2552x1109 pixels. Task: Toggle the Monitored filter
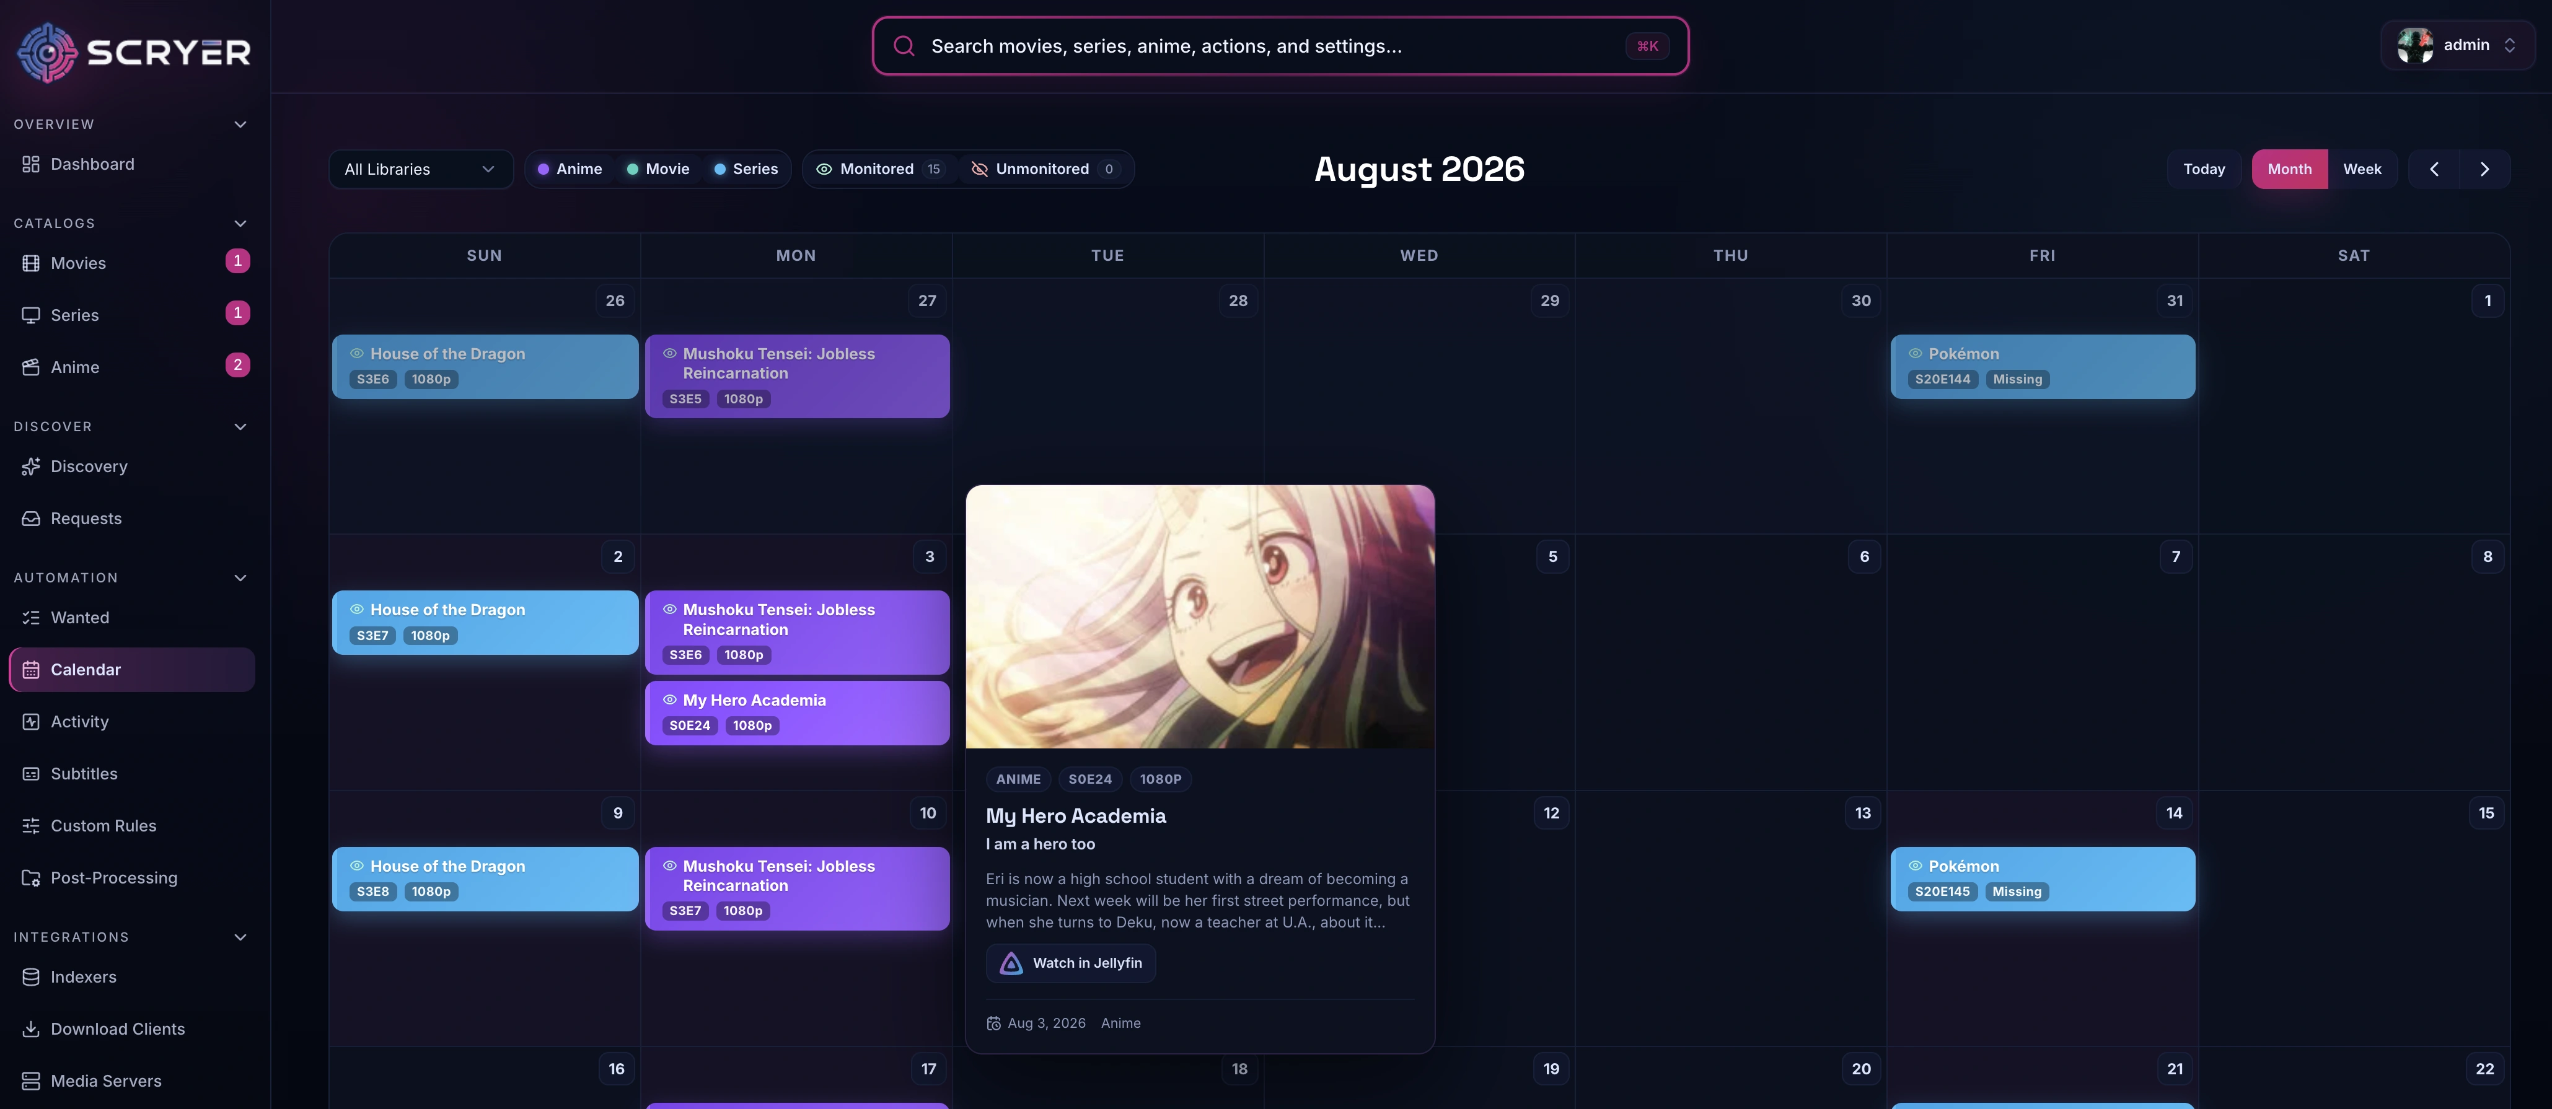879,169
